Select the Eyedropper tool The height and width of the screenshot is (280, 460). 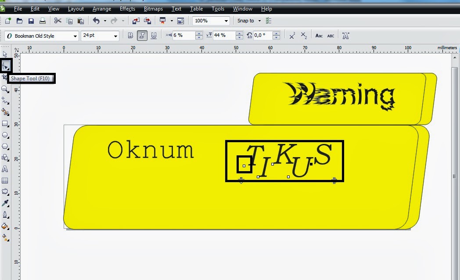pos(5,203)
